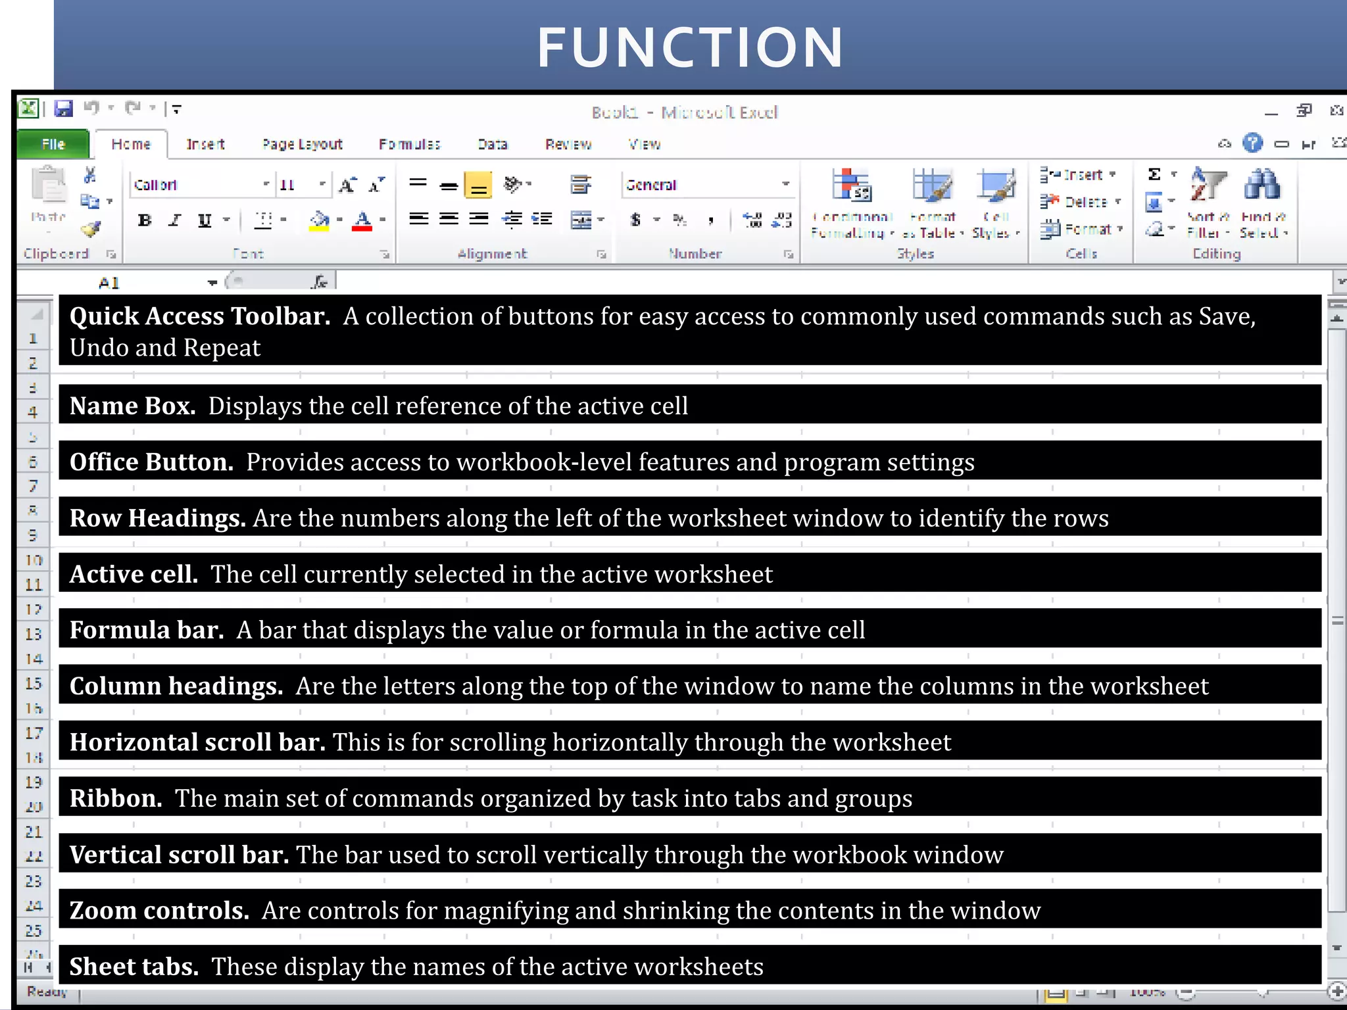
Task: Click the Save icon in Quick Access Toolbar
Action: click(x=64, y=108)
